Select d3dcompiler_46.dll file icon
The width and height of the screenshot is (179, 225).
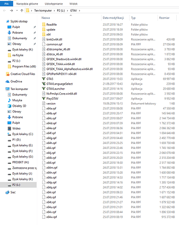coord(44,49)
